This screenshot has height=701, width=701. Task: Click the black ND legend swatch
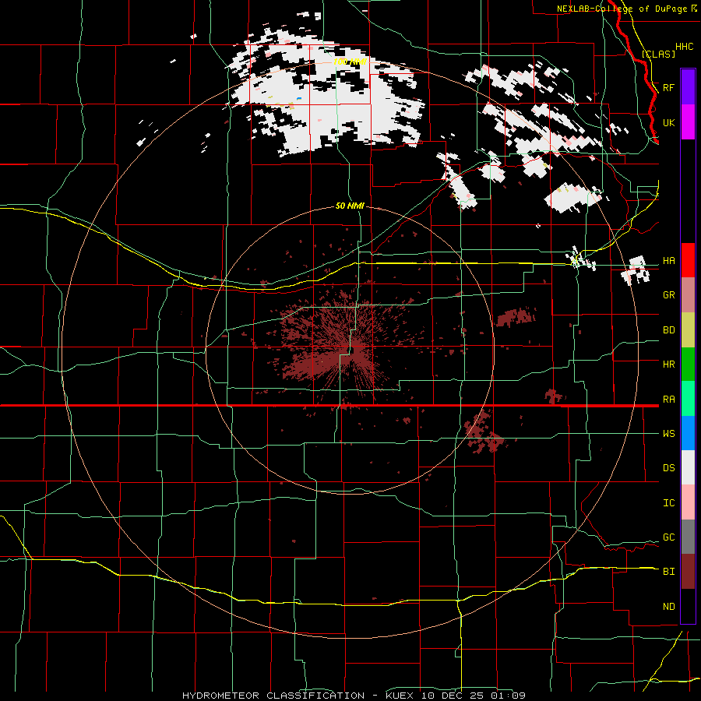(x=688, y=606)
